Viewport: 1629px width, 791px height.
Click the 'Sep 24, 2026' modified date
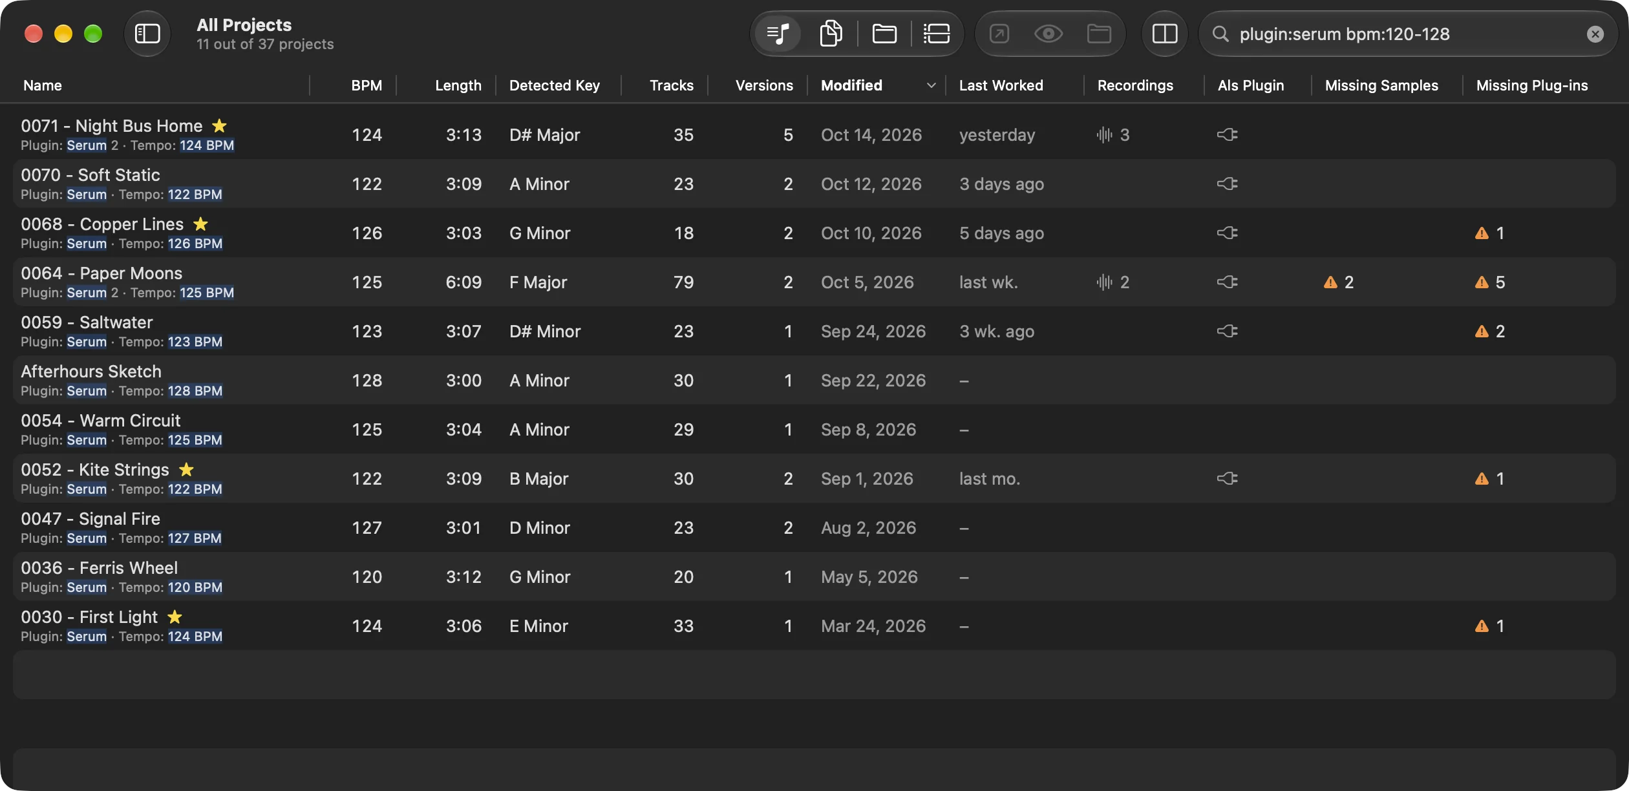(x=873, y=332)
